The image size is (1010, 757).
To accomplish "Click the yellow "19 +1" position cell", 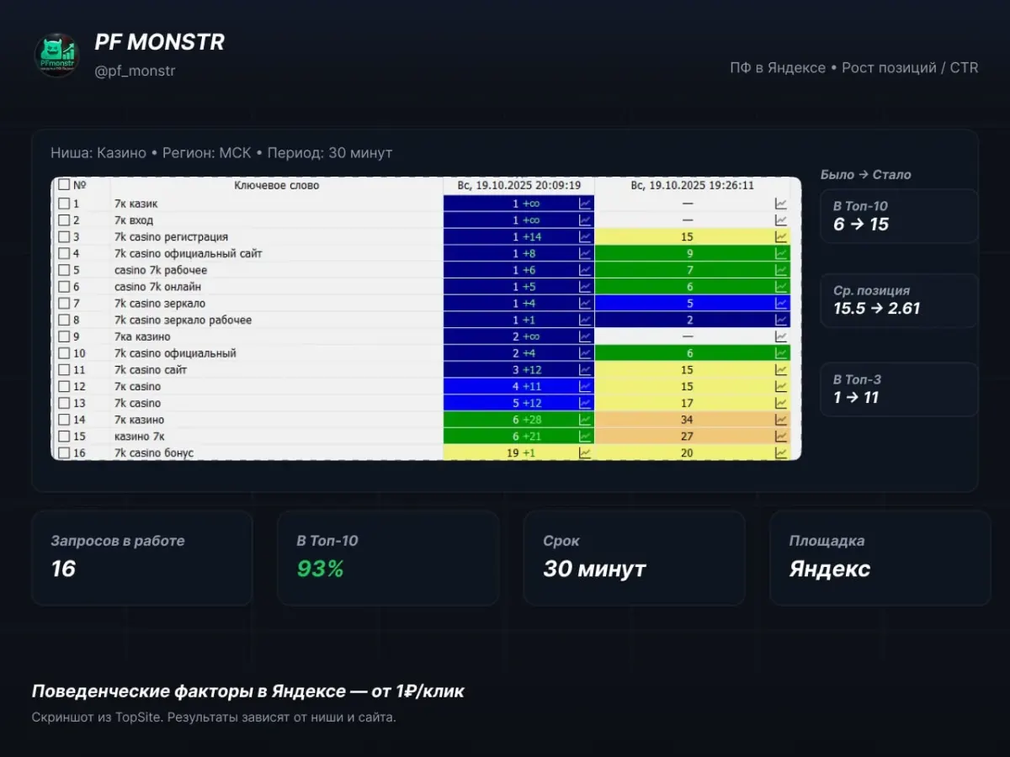I will (x=518, y=453).
